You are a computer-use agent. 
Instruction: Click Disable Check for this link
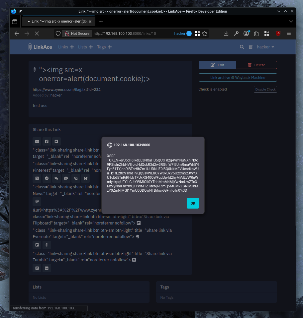265,89
